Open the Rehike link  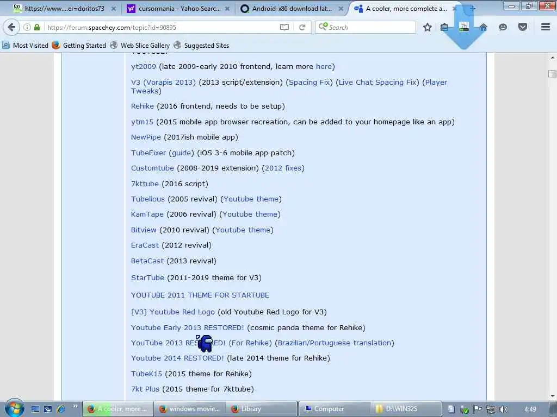click(x=143, y=106)
